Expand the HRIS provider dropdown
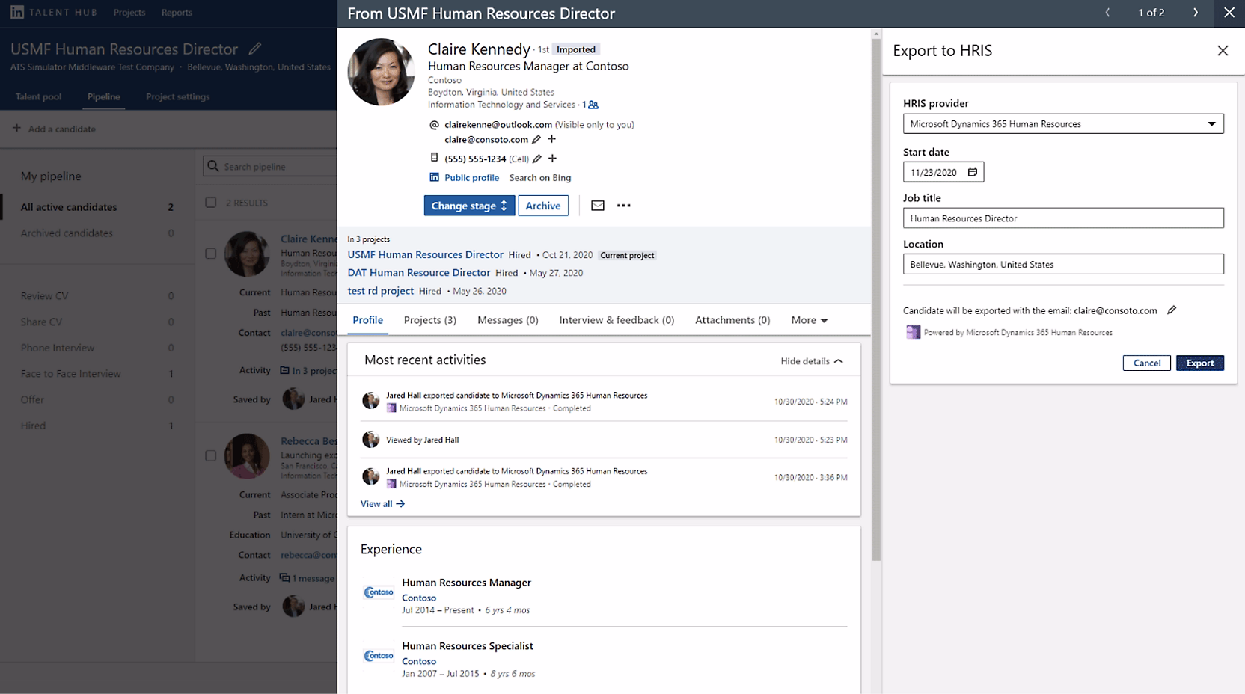The width and height of the screenshot is (1245, 694). pyautogui.click(x=1211, y=124)
